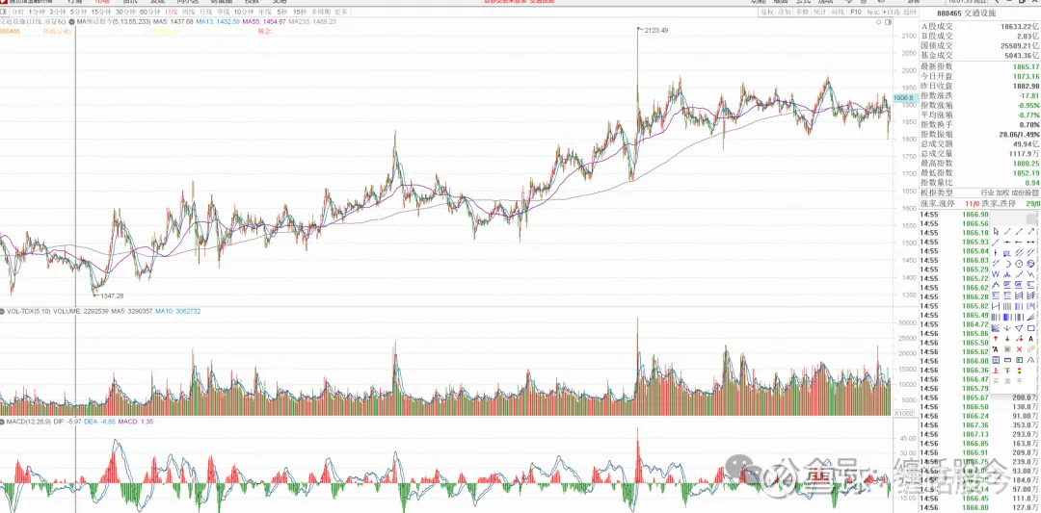Click the 2123.49 high price label
This screenshot has width=1041, height=513.
(x=655, y=30)
